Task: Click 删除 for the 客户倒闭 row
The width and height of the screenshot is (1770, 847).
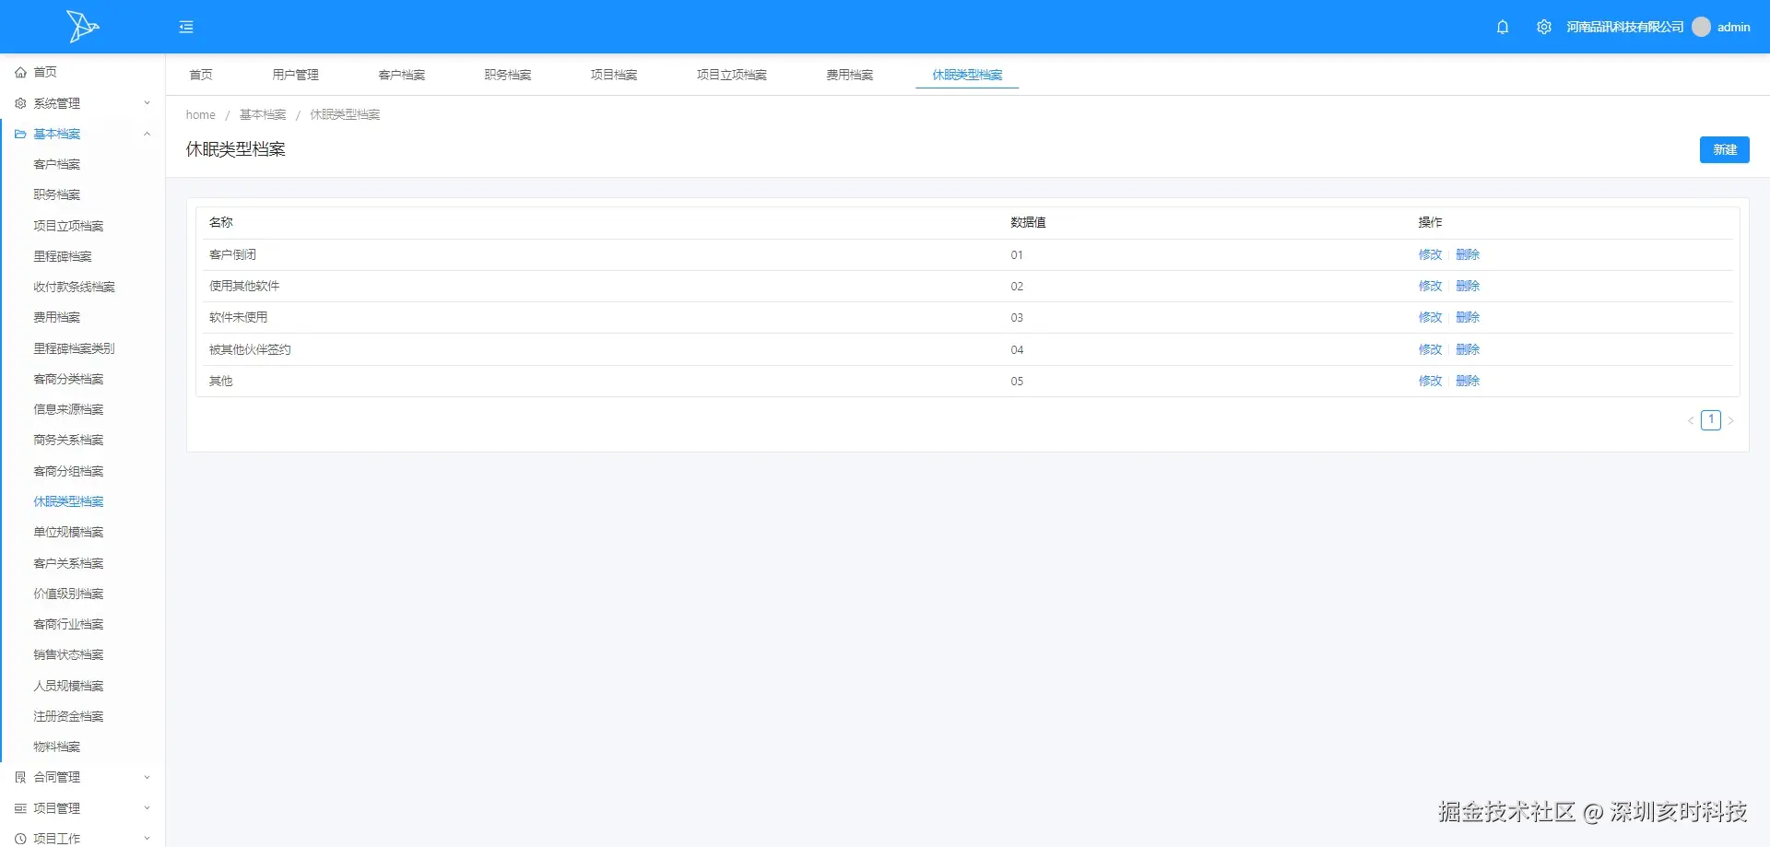Action: [x=1468, y=254]
